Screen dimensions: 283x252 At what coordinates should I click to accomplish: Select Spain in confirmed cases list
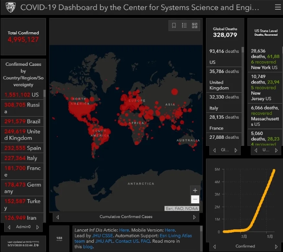(22, 148)
